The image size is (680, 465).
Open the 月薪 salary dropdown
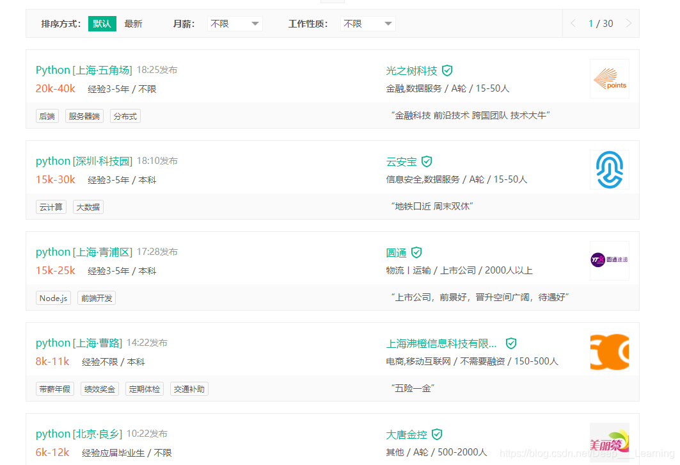[235, 24]
